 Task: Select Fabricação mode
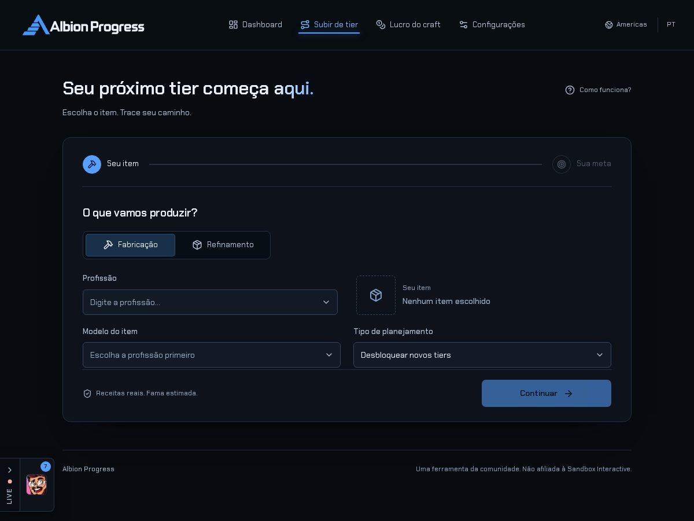130,245
